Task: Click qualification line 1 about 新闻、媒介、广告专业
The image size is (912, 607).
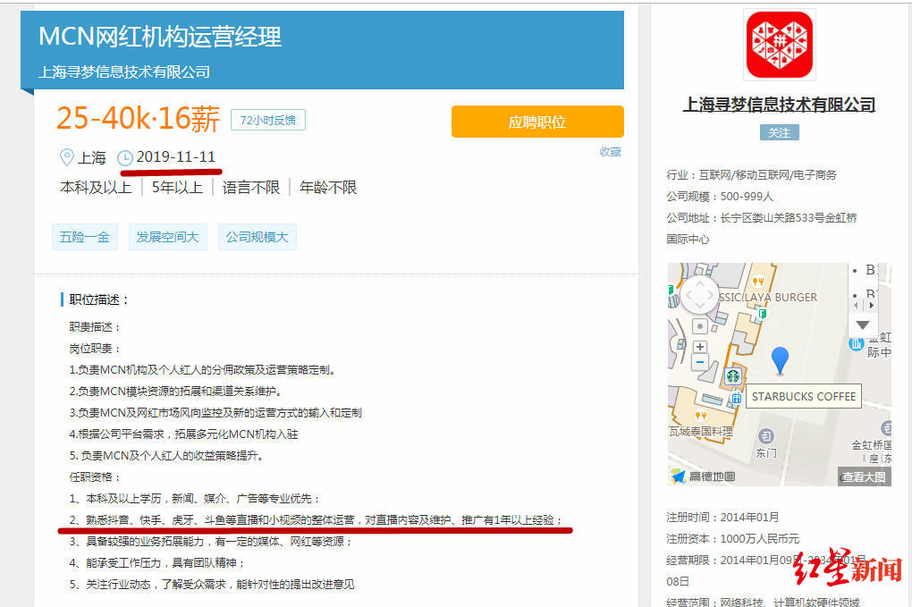Action: tap(195, 499)
